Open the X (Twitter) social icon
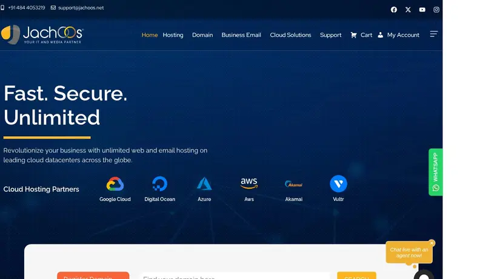Screen dimensions: 497x279 (x=408, y=10)
